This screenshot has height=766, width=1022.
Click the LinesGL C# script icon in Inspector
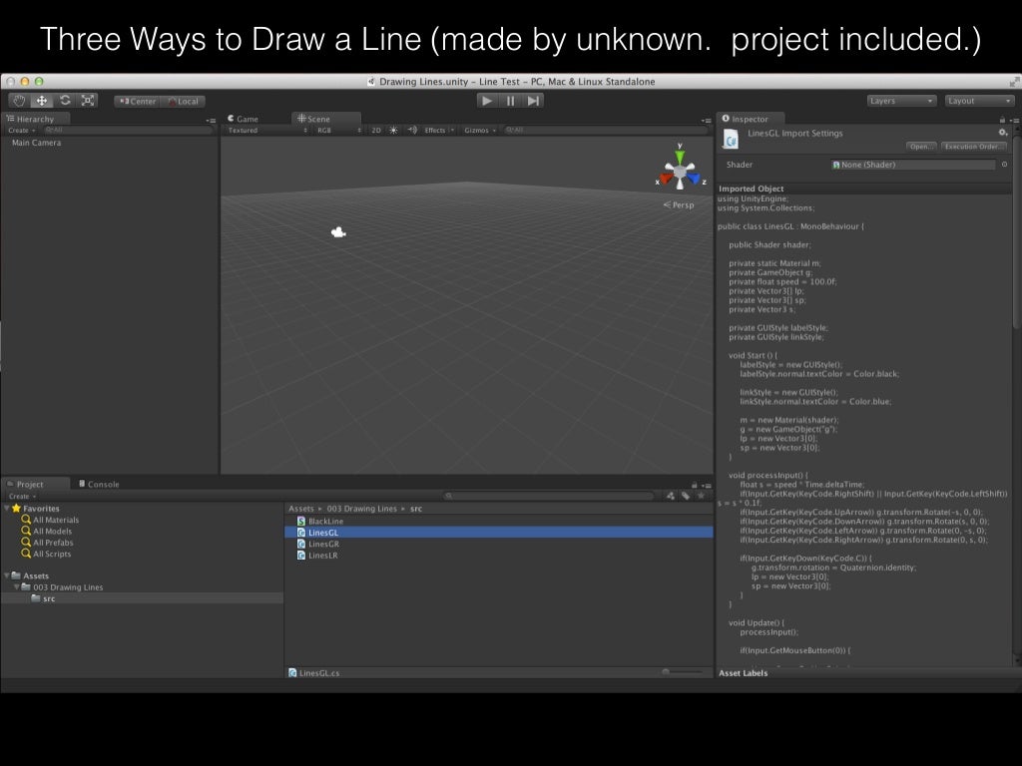click(732, 139)
